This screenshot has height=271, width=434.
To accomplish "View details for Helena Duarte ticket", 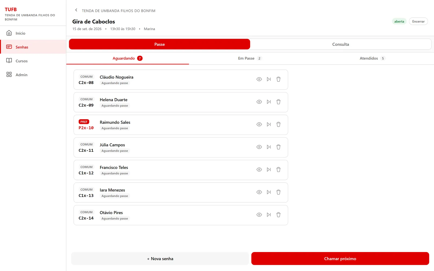I will [x=259, y=102].
